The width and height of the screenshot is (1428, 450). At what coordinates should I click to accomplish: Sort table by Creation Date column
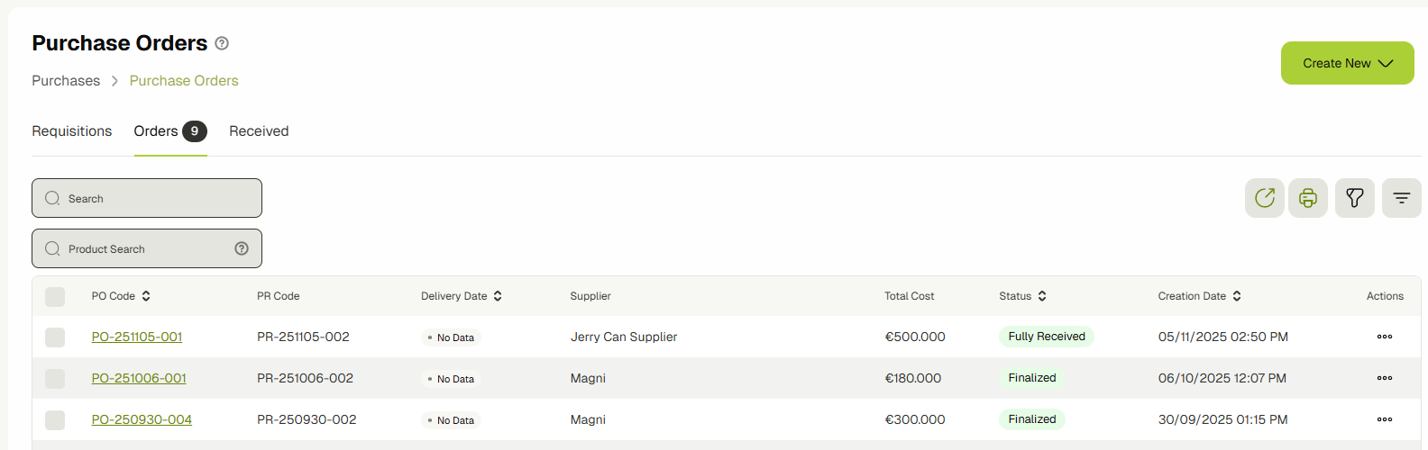1237,296
